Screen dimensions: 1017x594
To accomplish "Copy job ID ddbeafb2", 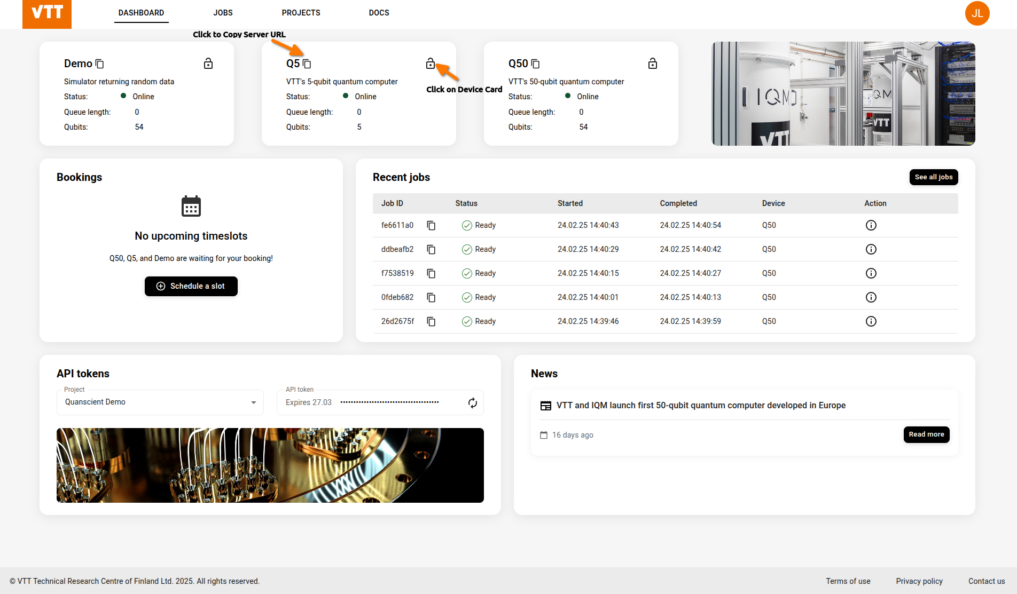I will (431, 249).
